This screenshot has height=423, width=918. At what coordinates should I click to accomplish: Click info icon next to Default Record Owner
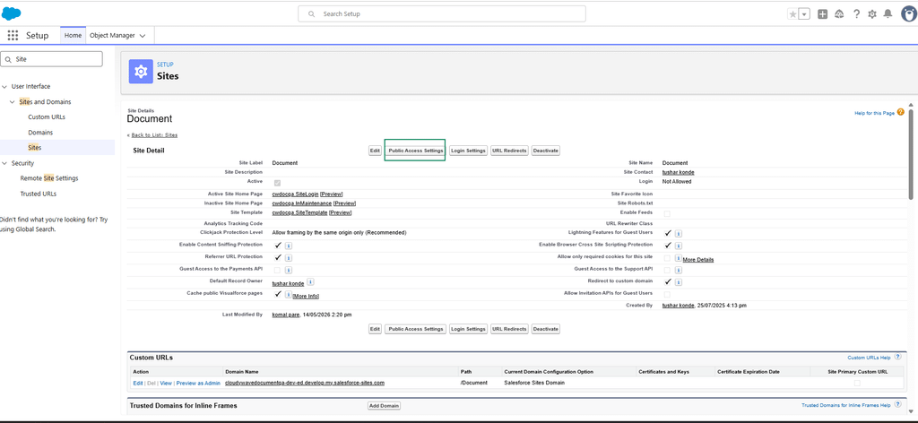pos(310,282)
